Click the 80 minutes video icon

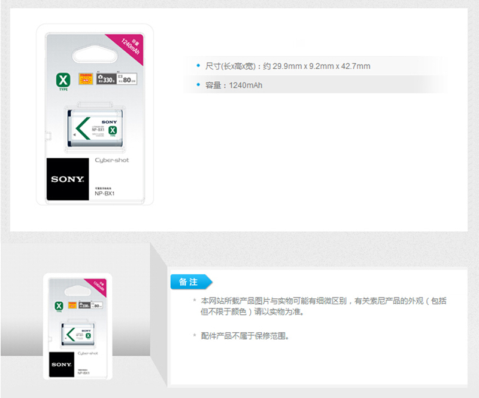(x=127, y=79)
